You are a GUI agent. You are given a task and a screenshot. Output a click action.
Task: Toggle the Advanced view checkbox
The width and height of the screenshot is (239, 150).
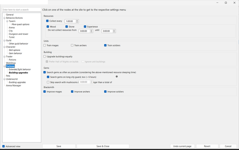(4, 146)
